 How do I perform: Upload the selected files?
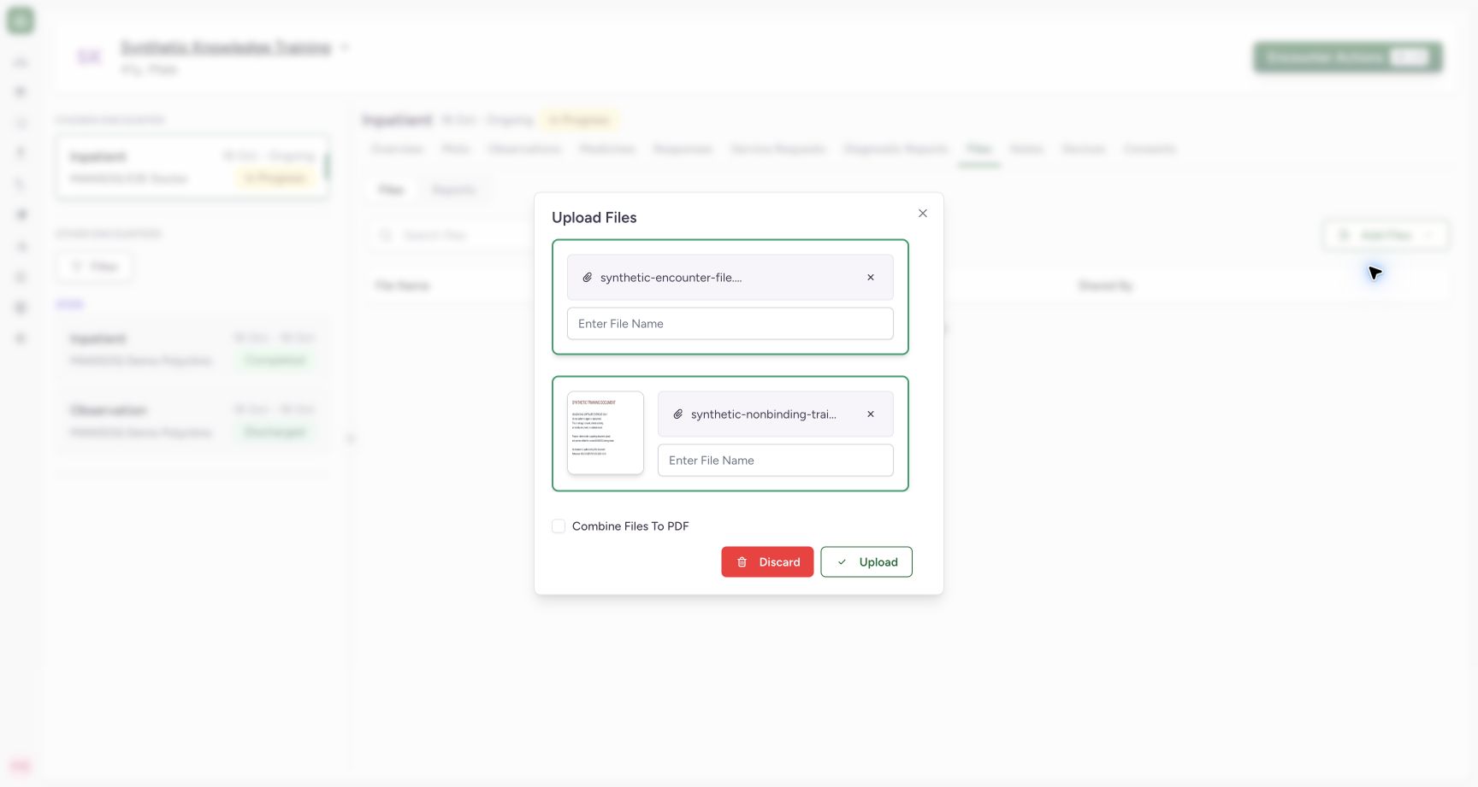tap(866, 562)
